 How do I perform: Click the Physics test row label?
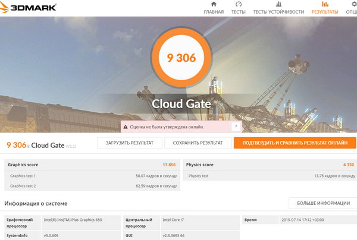198,176
